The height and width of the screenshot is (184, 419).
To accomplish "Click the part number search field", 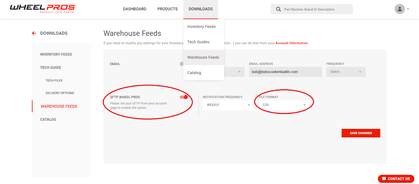I will click(x=312, y=9).
